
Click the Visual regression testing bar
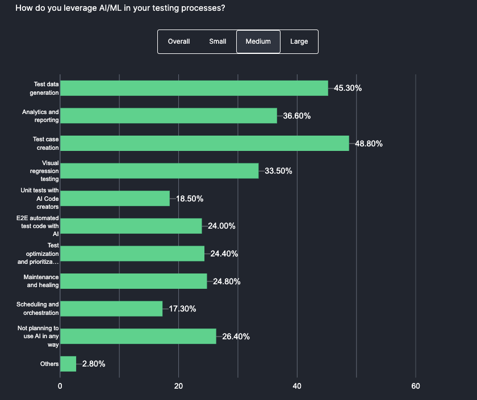tap(159, 171)
